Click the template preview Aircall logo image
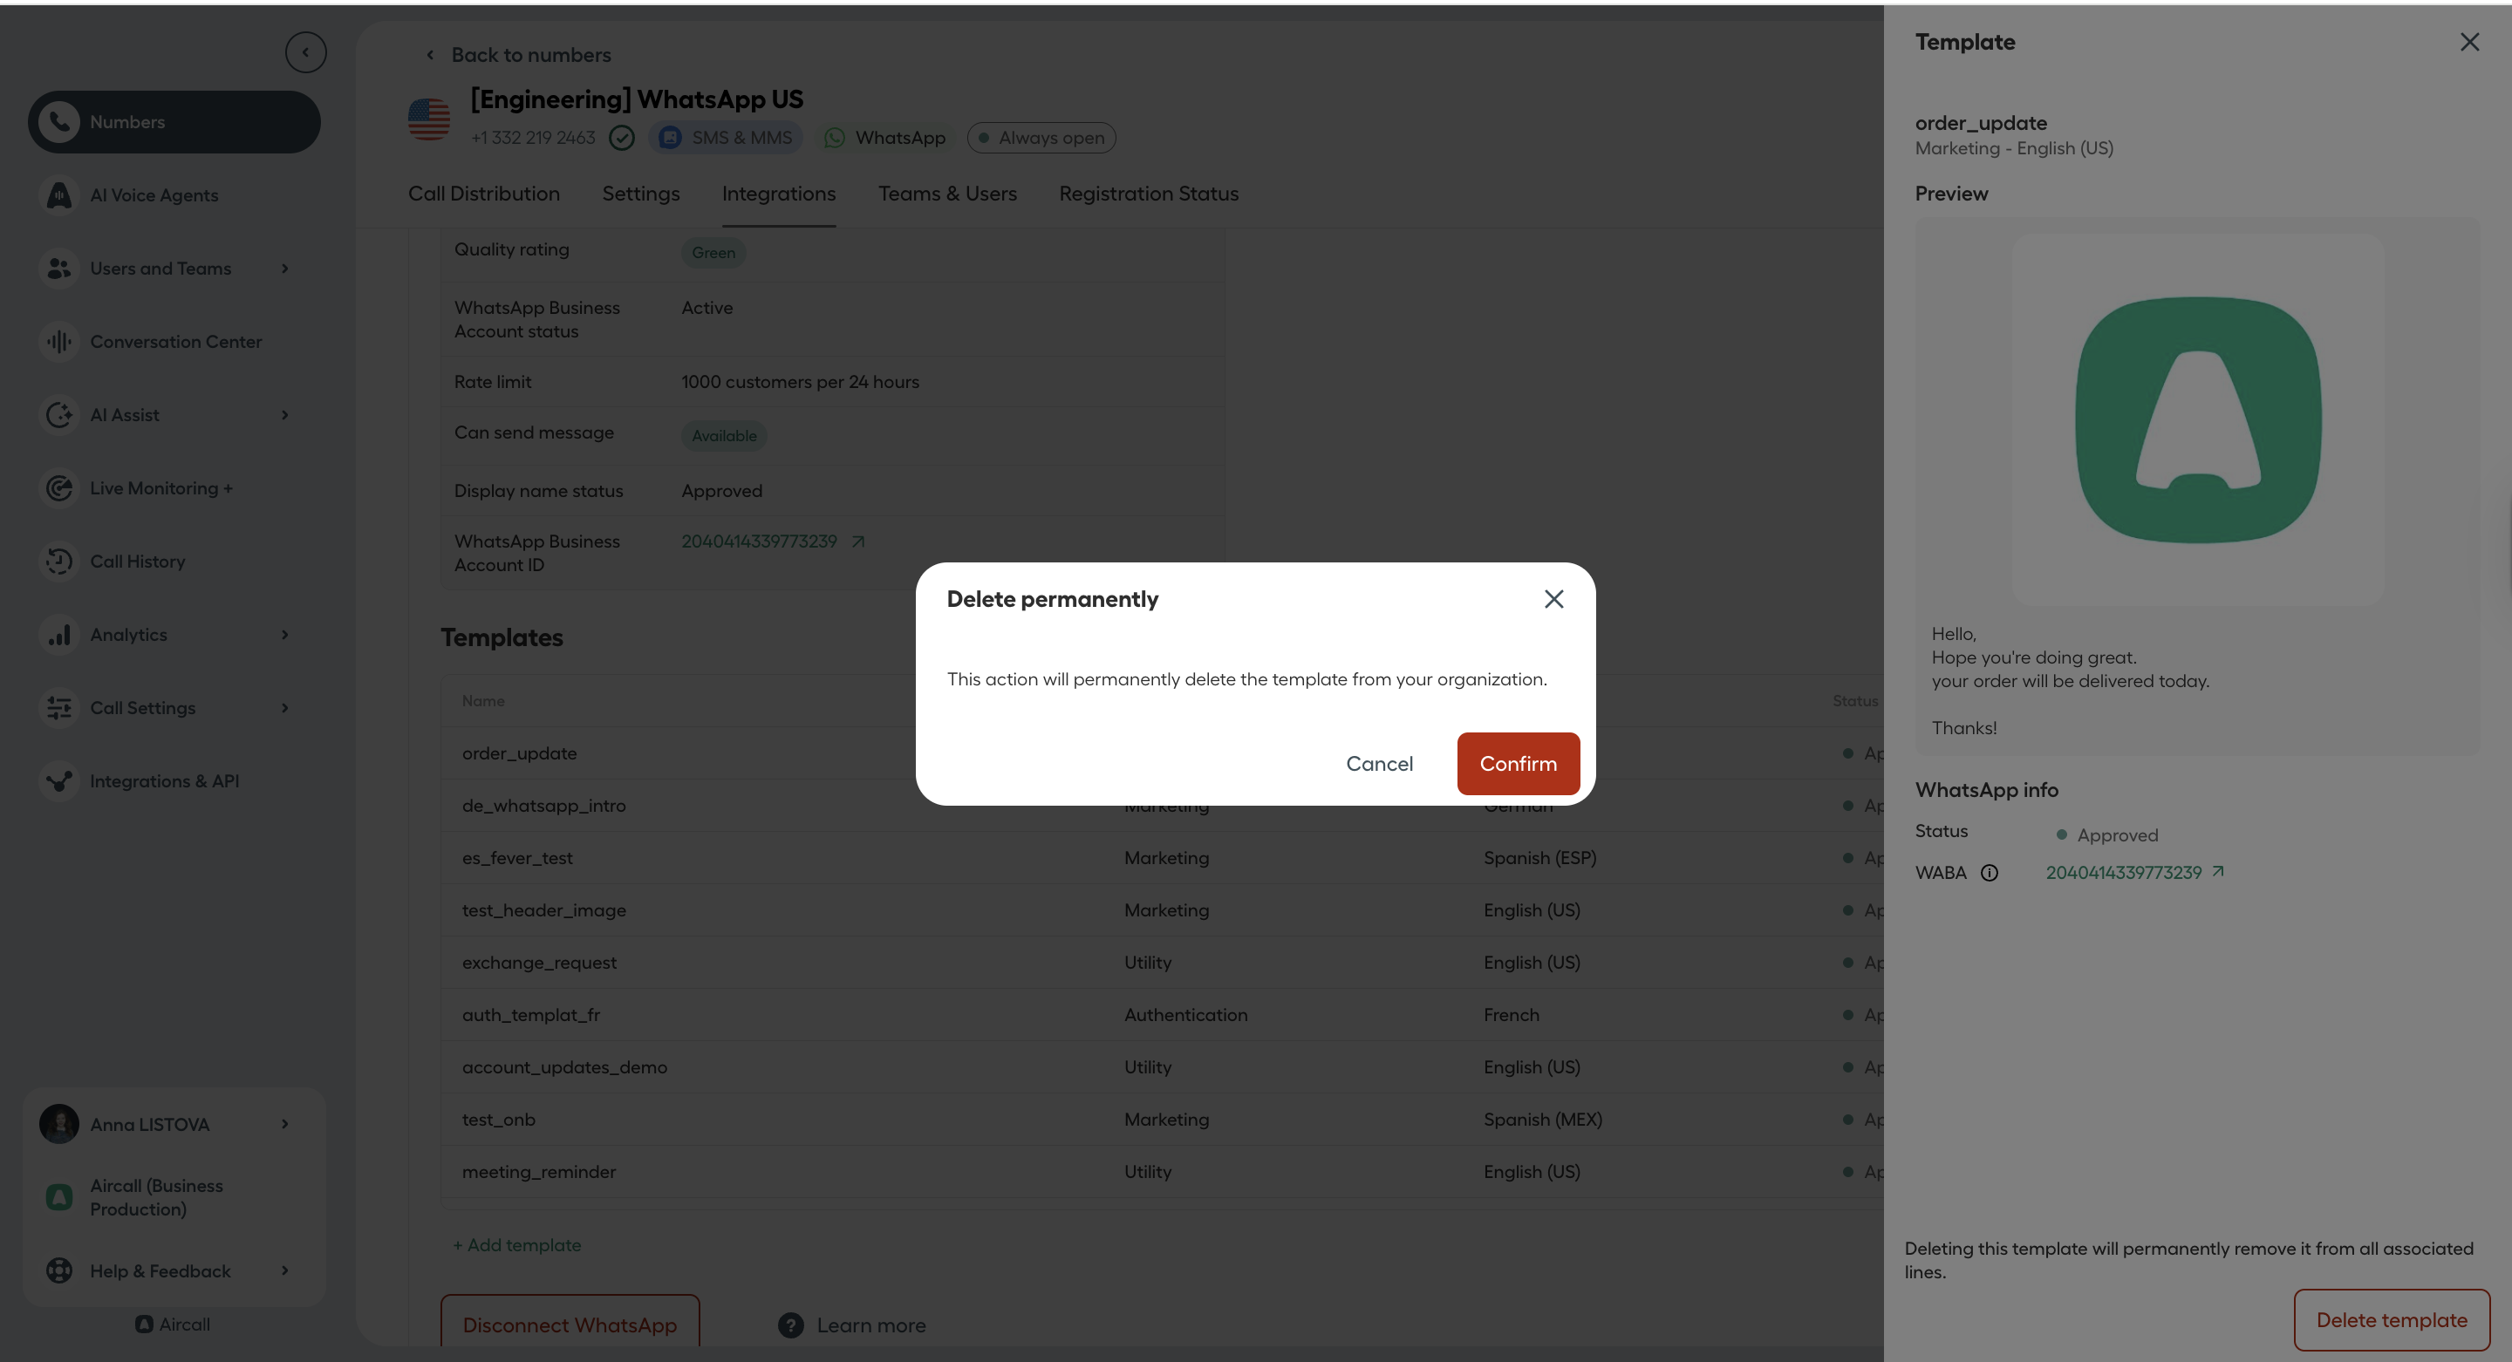 pos(2198,419)
